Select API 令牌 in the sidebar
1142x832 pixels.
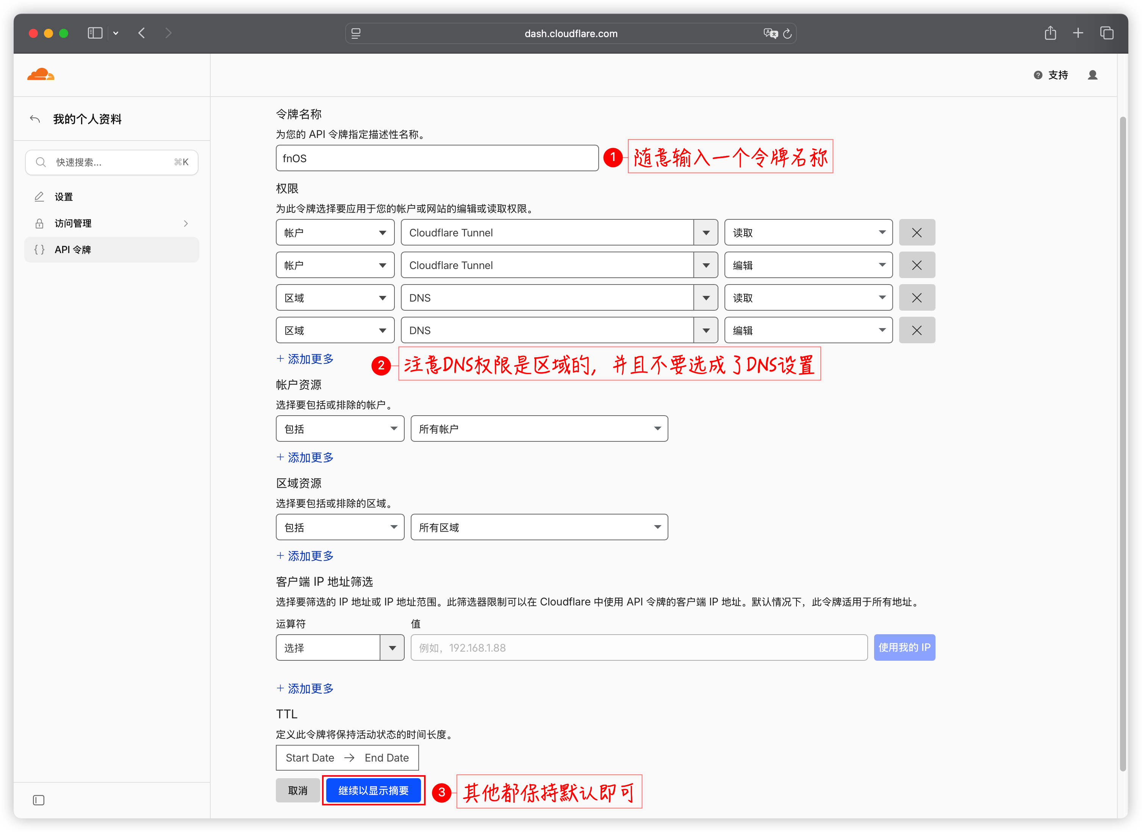112,249
